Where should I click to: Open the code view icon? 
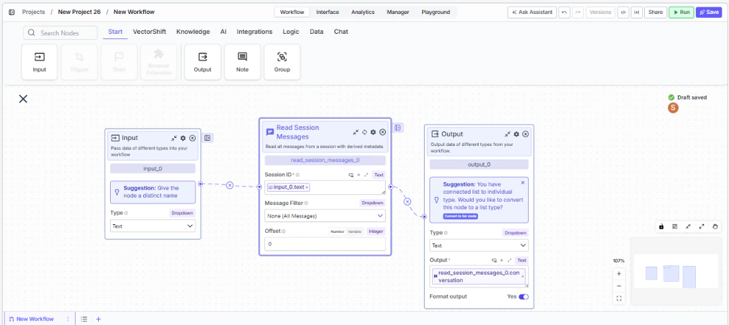pos(623,12)
